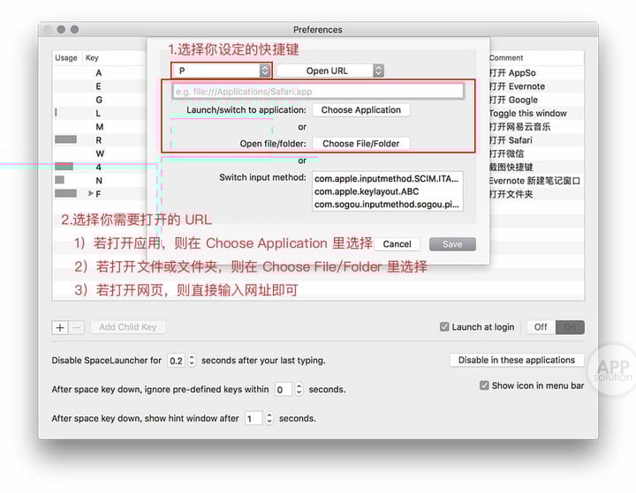Switch SpaceLauncher to Off
The width and height of the screenshot is (636, 493).
click(x=541, y=327)
